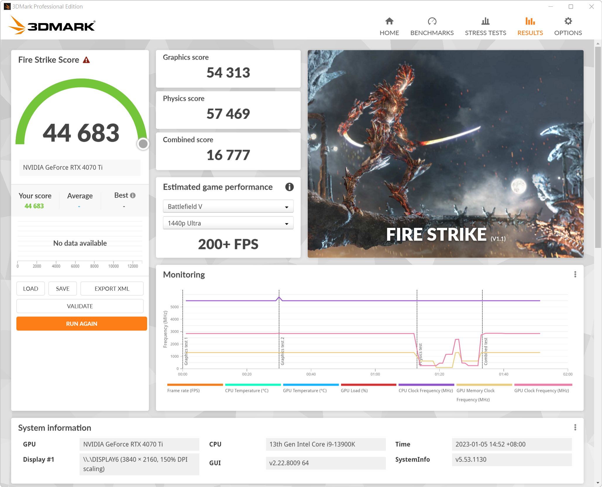Image resolution: width=602 pixels, height=487 pixels.
Task: Click the LOAD toolbar item
Action: (x=31, y=289)
